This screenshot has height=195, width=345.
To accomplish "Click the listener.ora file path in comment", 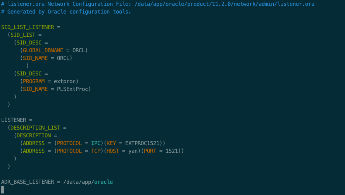I will [x=224, y=4].
